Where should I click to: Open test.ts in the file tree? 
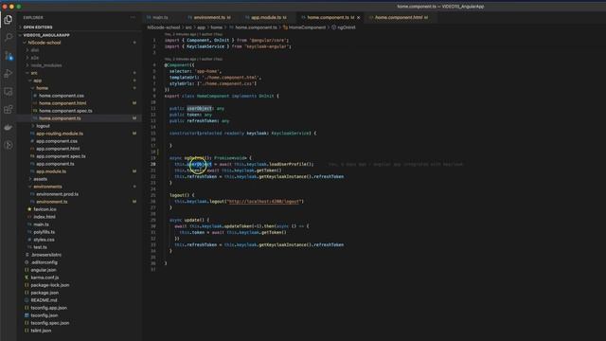pyautogui.click(x=40, y=247)
